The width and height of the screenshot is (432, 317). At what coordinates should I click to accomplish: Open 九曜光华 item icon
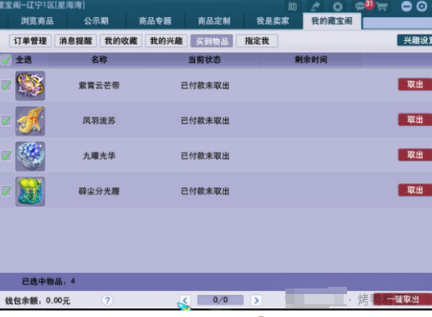coord(30,156)
